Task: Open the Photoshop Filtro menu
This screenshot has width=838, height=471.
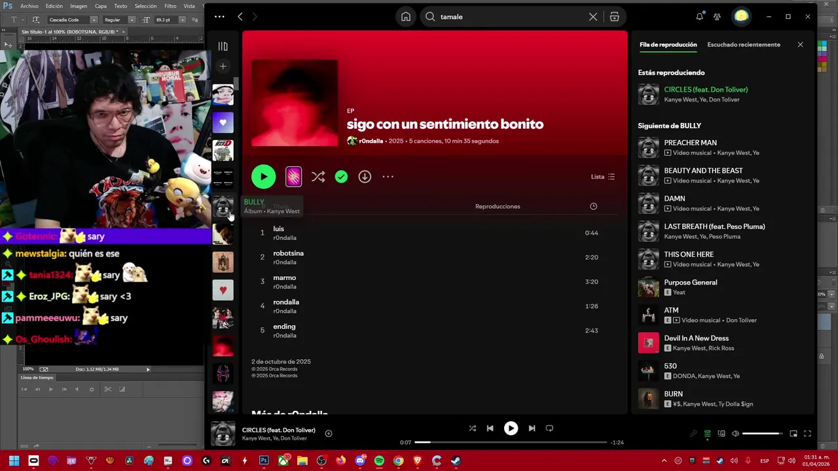Action: pos(170,6)
